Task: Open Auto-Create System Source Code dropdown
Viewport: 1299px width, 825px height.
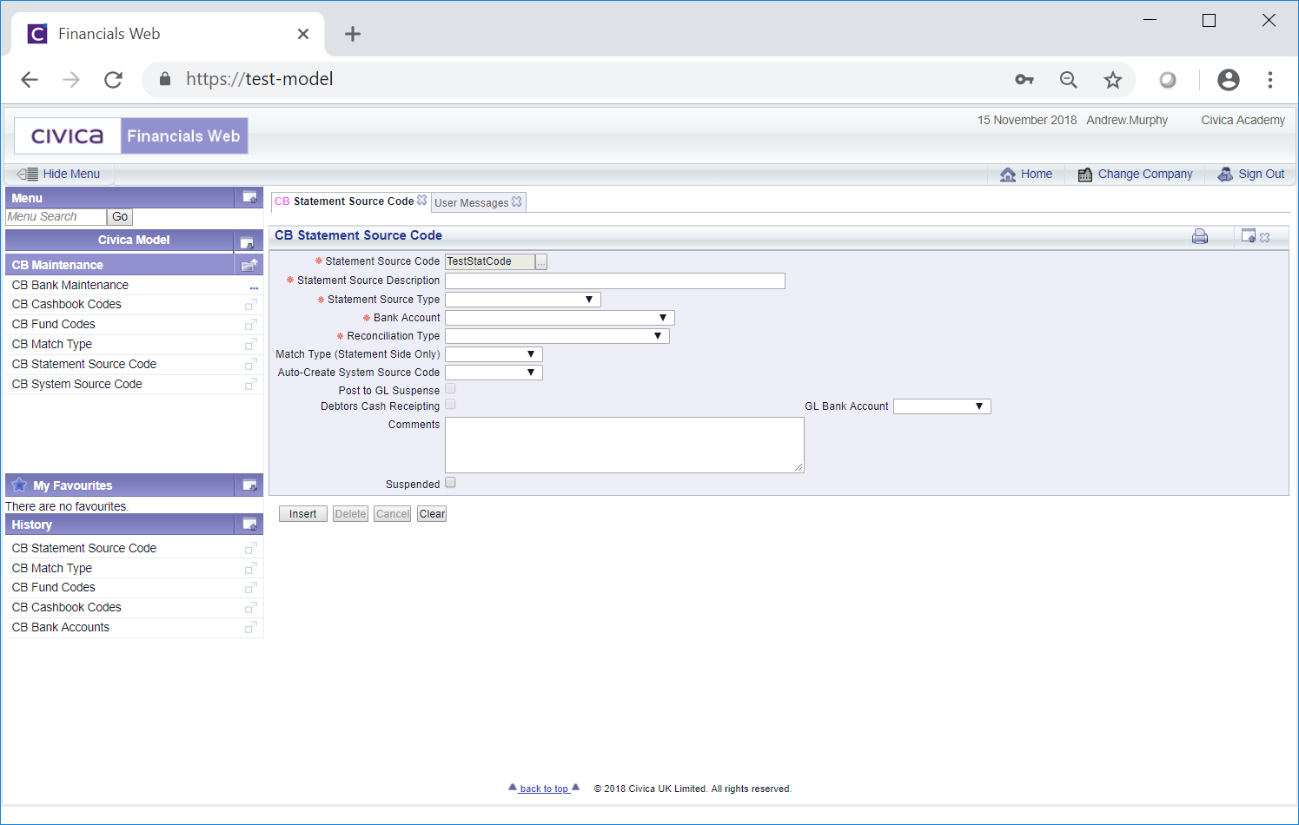Action: coord(494,373)
